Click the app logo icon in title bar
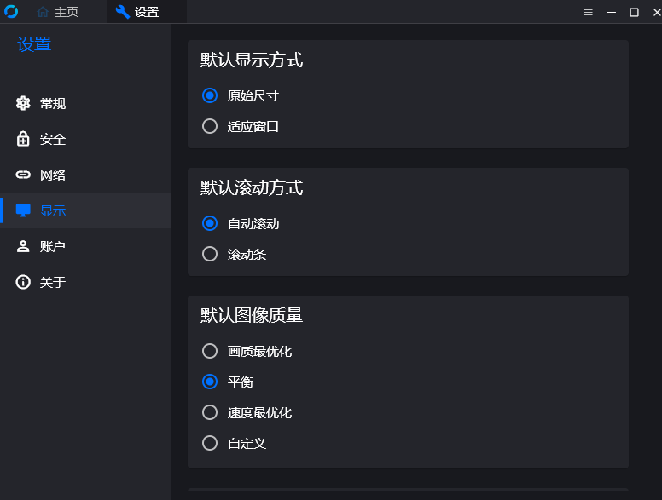Viewport: 662px width, 500px height. pyautogui.click(x=11, y=11)
